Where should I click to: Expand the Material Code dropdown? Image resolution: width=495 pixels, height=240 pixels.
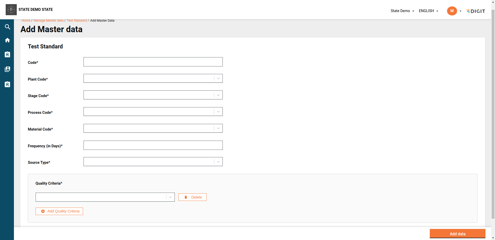pos(153,128)
